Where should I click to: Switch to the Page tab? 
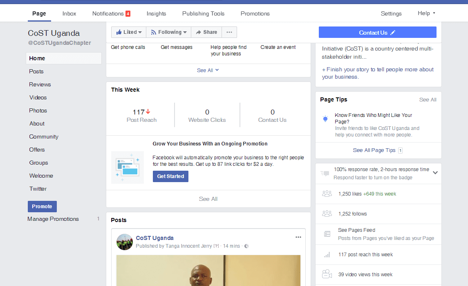39,14
